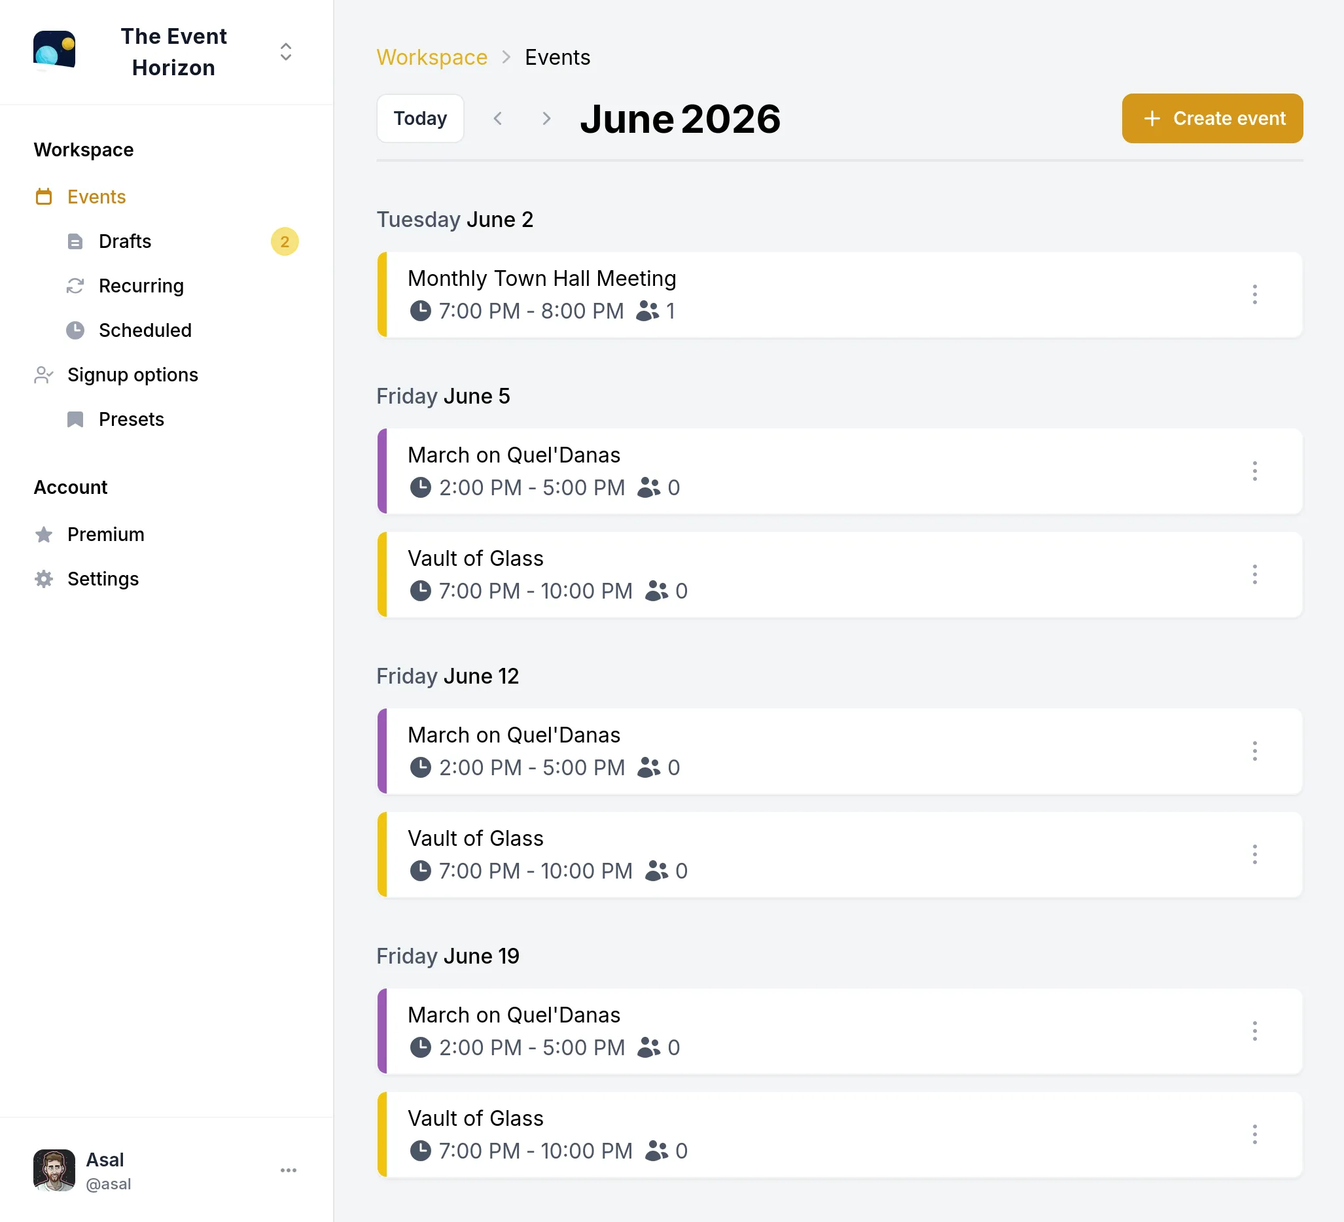Open Drafts in the sidebar
Screen dimensions: 1344x1222
125,241
